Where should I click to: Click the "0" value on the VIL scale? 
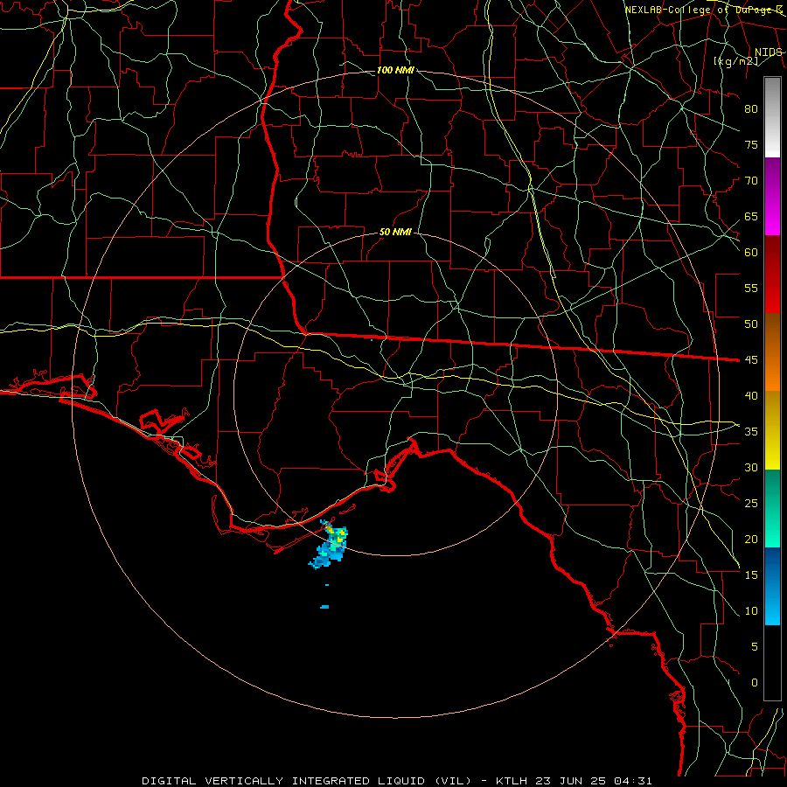(755, 683)
